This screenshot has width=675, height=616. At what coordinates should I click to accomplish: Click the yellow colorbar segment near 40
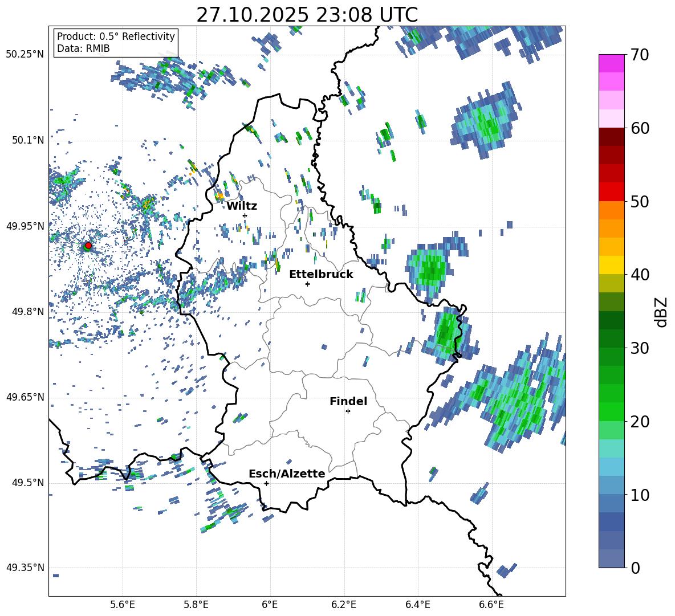[x=612, y=264]
